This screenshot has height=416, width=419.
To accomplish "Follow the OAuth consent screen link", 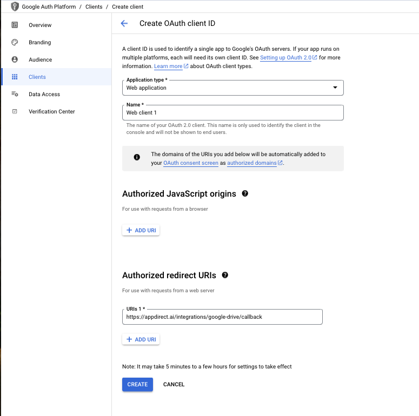I will click(191, 163).
